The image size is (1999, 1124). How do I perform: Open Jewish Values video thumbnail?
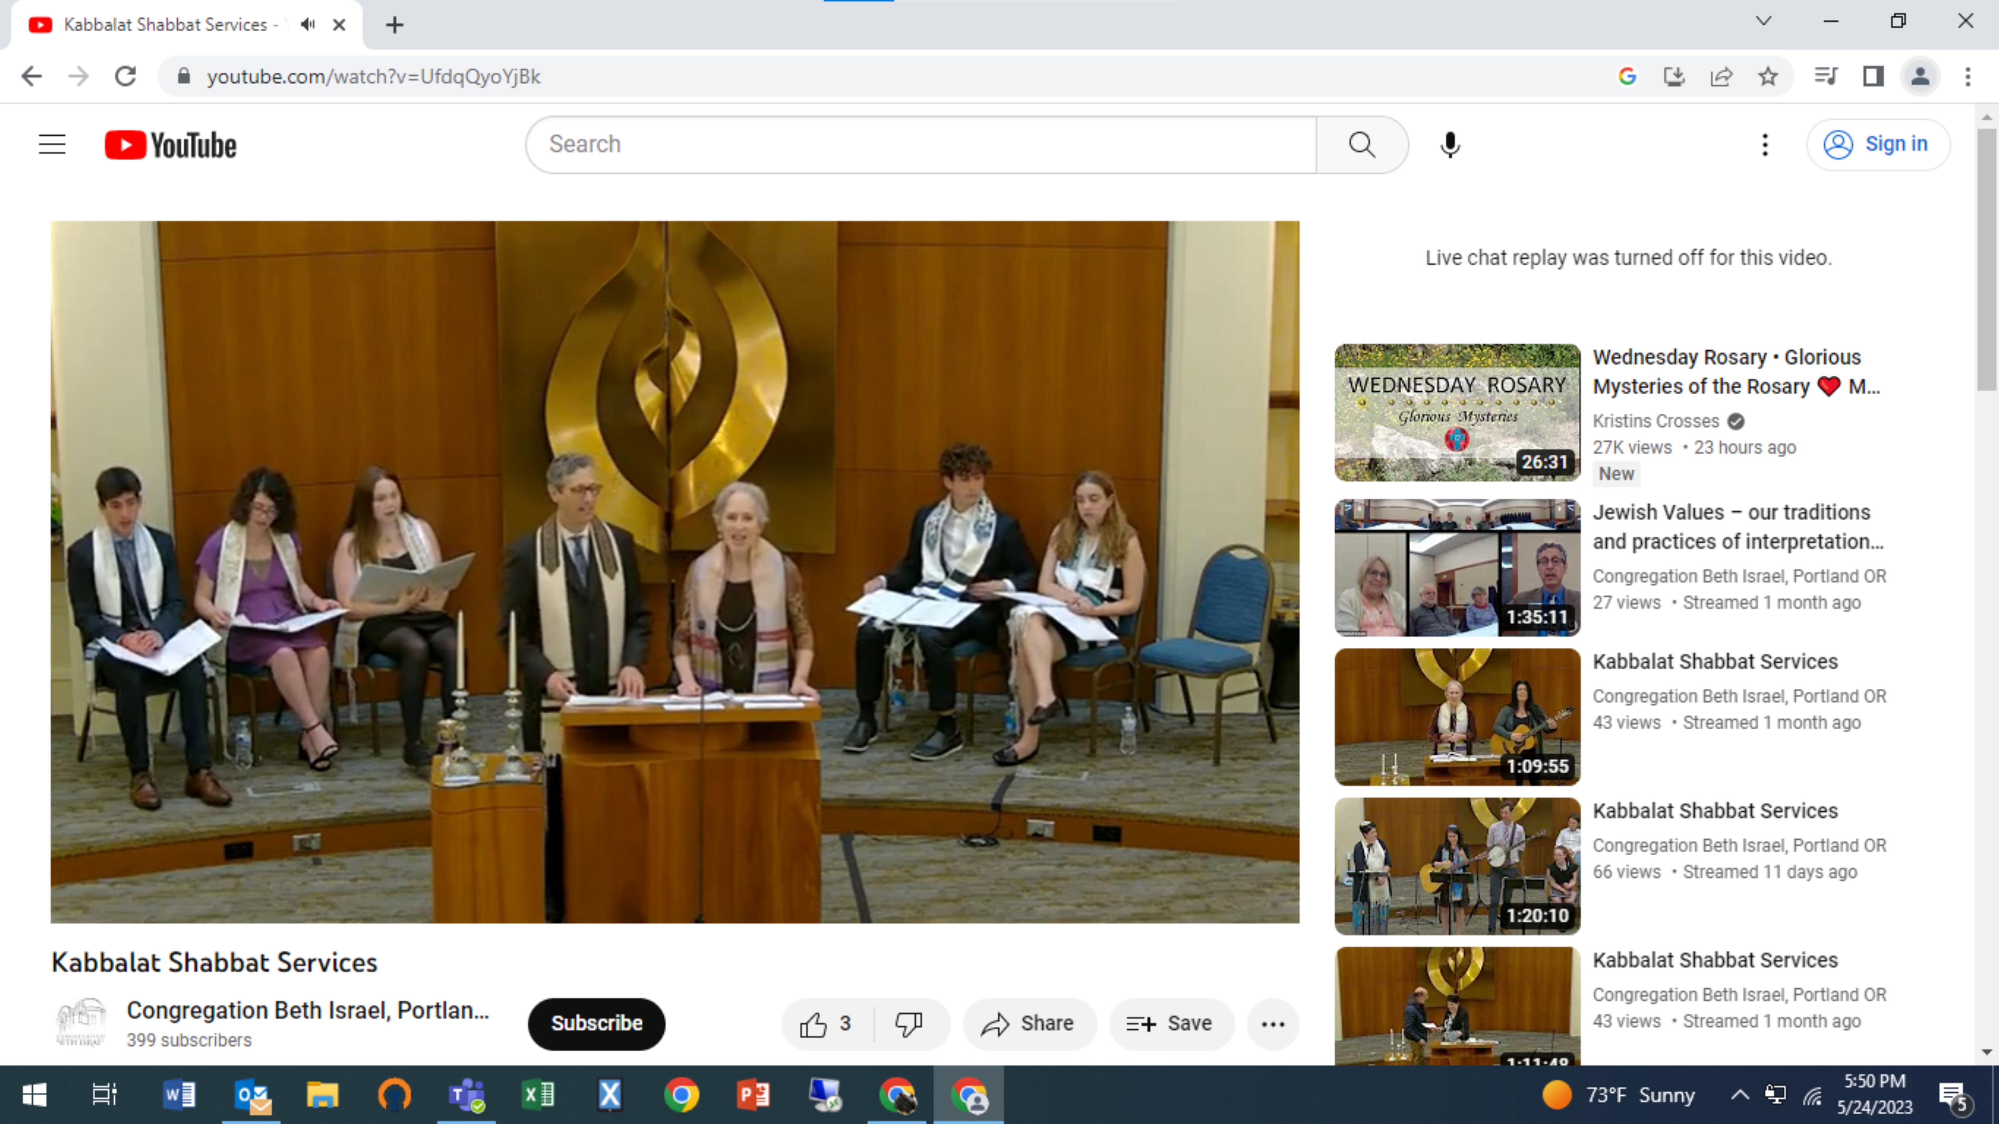1457,568
